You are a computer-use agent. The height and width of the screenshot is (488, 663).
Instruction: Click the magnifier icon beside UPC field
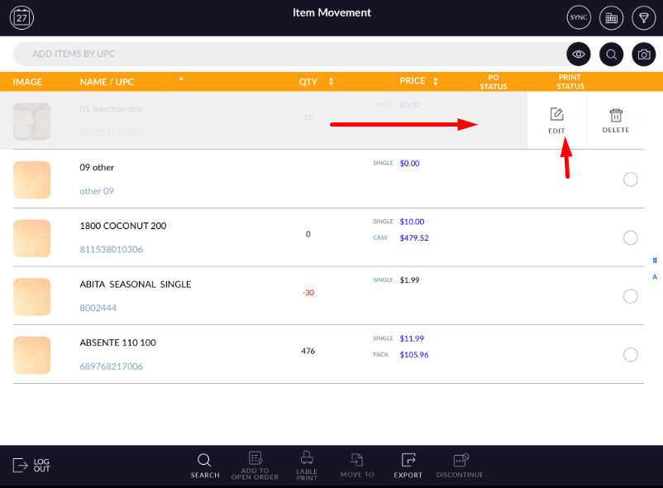tap(611, 55)
